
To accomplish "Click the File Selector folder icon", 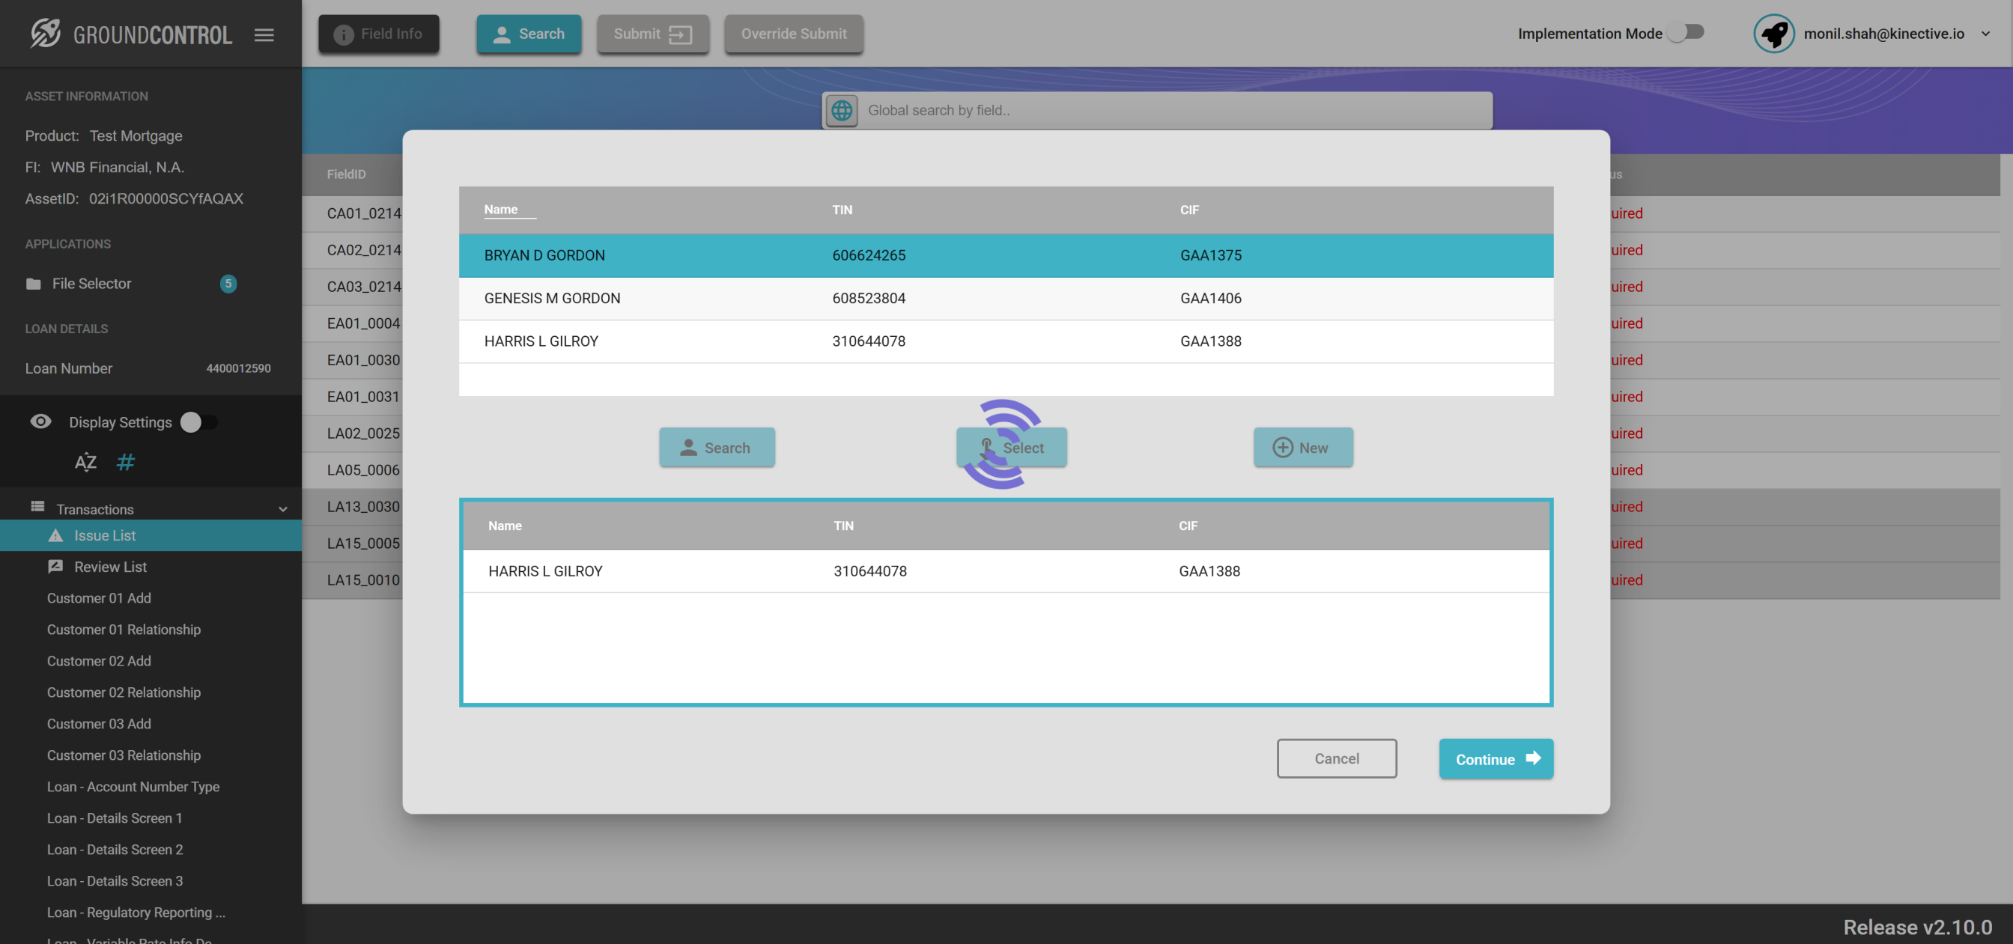I will tap(34, 284).
